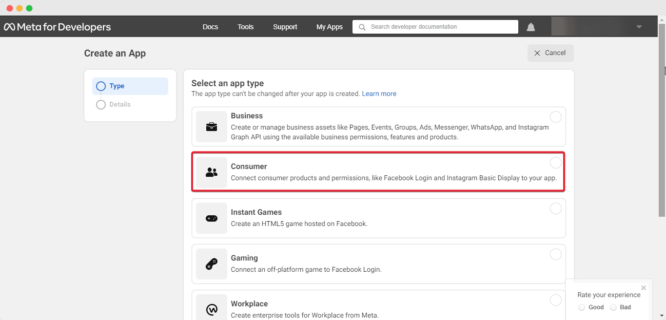This screenshot has width=666, height=320.
Task: Open the notifications bell
Action: [531, 27]
